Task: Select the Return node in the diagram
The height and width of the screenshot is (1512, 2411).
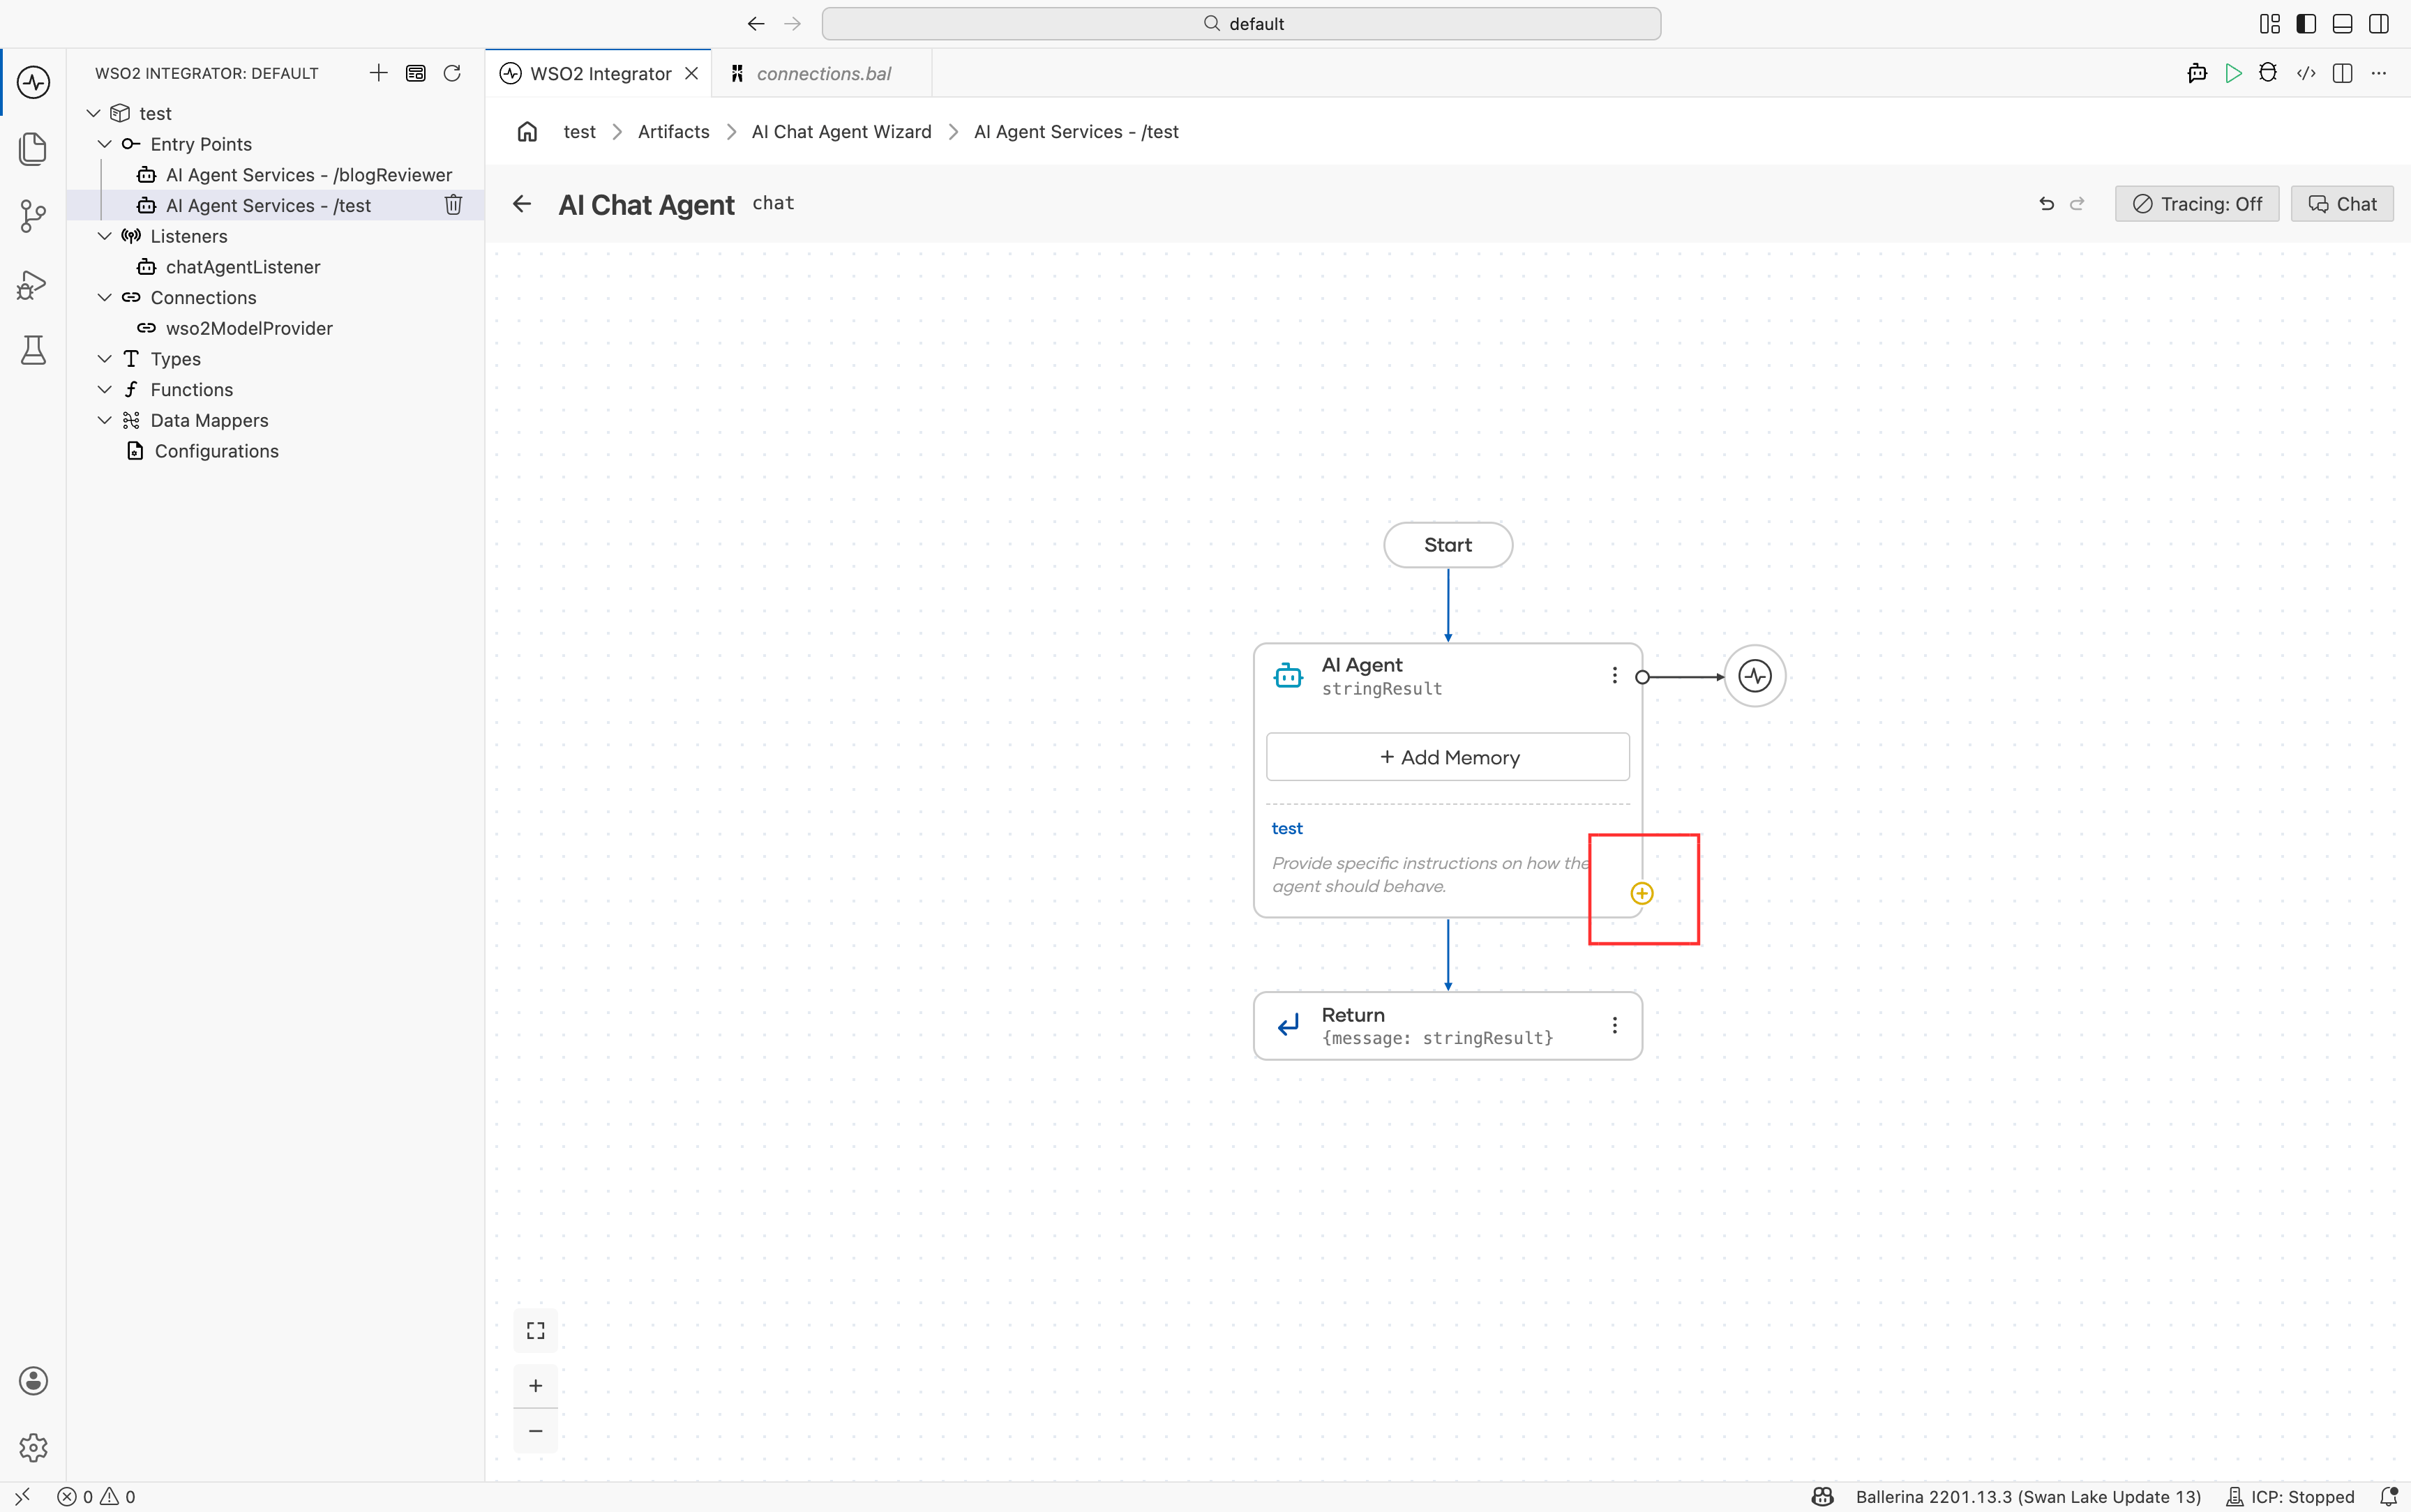Action: tap(1448, 1026)
